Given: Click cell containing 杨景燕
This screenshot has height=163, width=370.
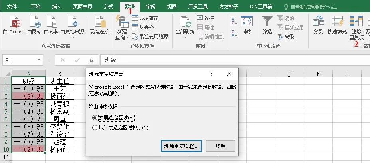Looking at the screenshot, I should click(60, 111).
